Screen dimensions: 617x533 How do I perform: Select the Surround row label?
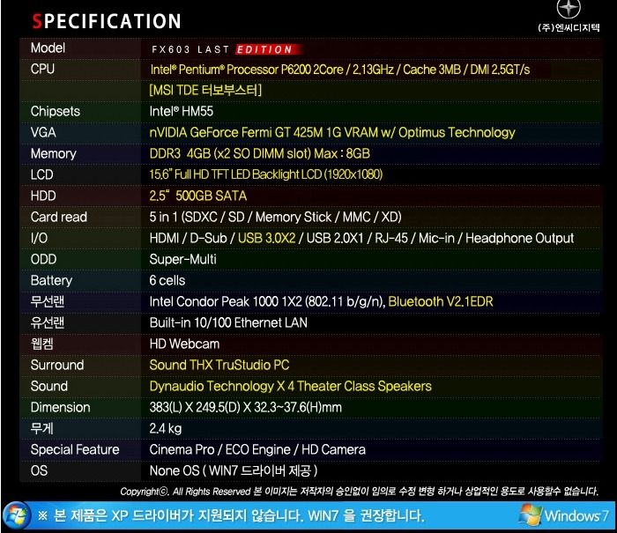(57, 366)
